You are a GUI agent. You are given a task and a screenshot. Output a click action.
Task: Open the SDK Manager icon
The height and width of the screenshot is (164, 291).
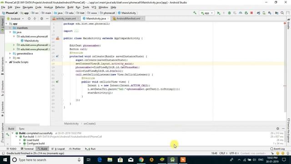tap(270, 13)
